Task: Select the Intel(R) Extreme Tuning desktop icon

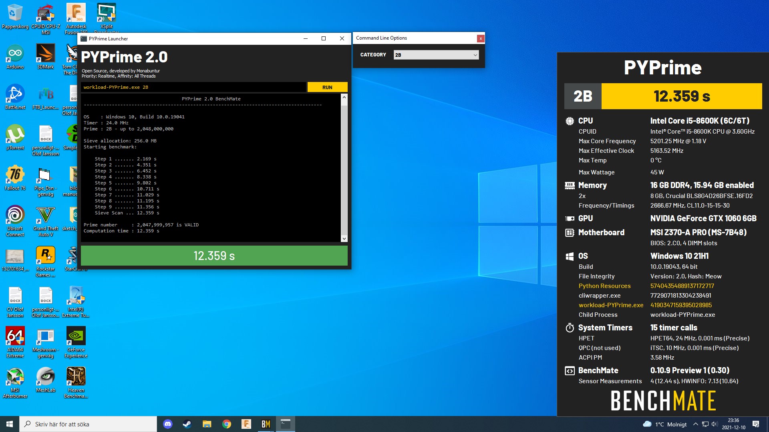Action: [76, 302]
